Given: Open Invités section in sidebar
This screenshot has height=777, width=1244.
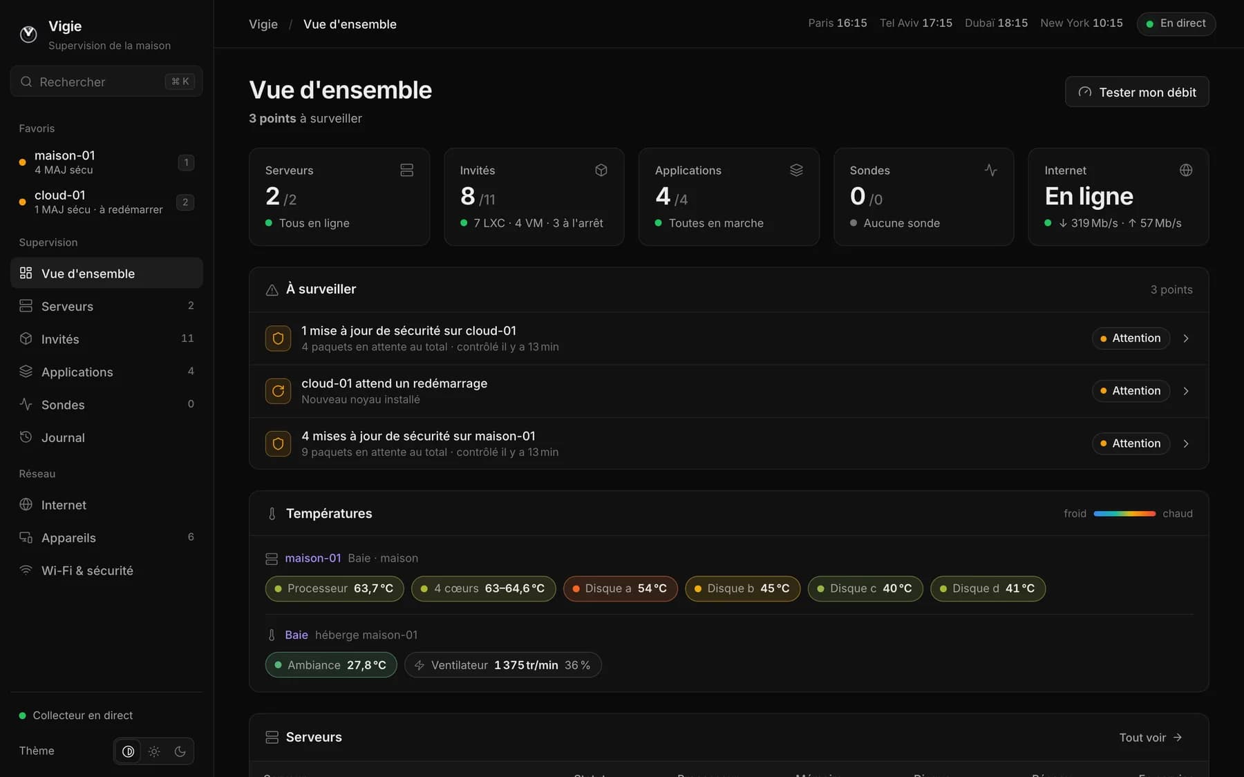Looking at the screenshot, I should (106, 338).
